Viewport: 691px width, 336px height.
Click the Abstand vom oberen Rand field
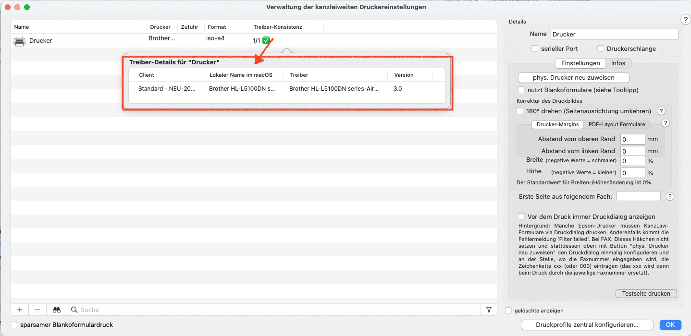pos(632,139)
